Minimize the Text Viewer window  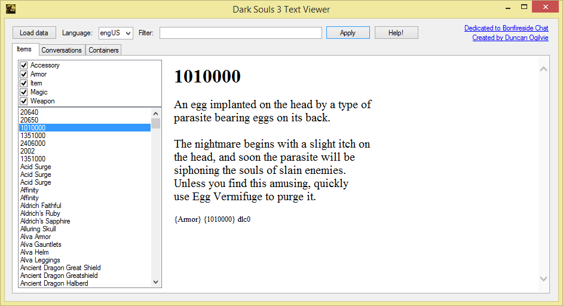(x=508, y=8)
